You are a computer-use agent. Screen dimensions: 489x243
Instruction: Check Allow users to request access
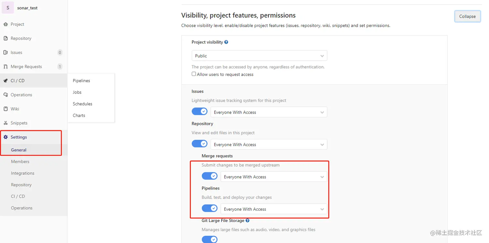[194, 74]
